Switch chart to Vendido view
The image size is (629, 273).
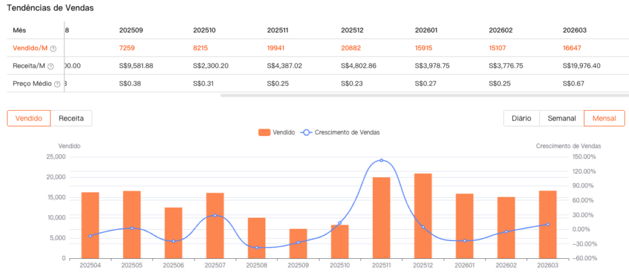coord(29,118)
